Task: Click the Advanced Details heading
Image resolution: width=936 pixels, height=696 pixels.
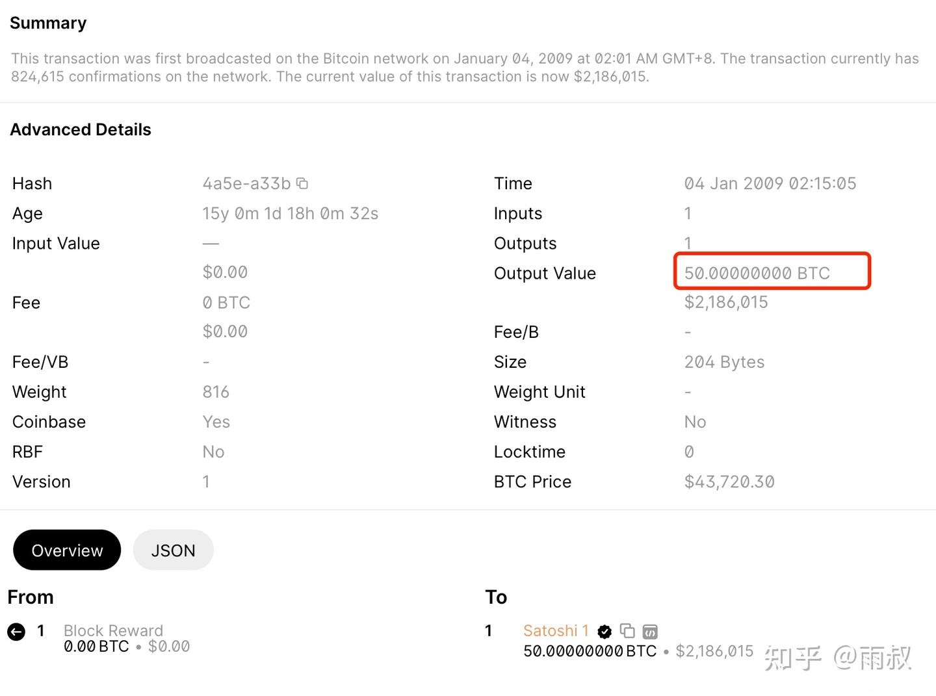Action: [81, 129]
